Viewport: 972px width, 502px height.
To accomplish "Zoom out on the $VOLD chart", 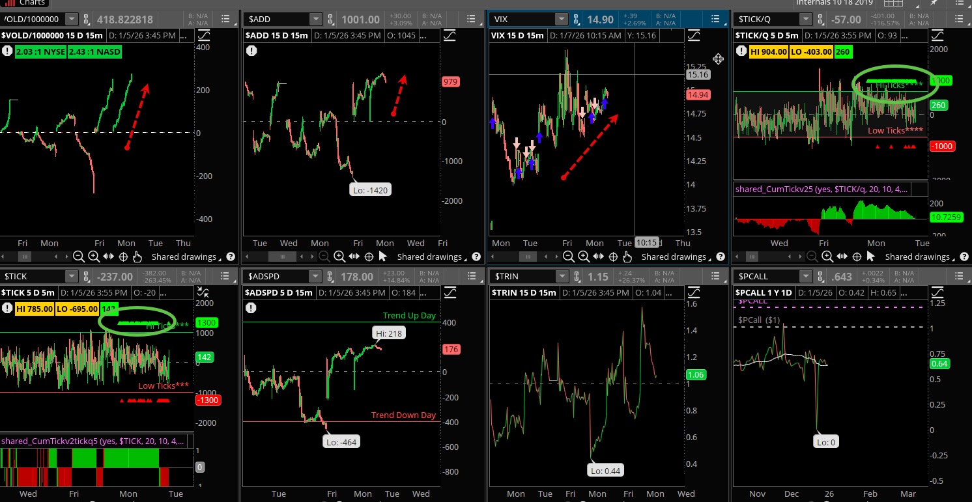I will click(79, 257).
